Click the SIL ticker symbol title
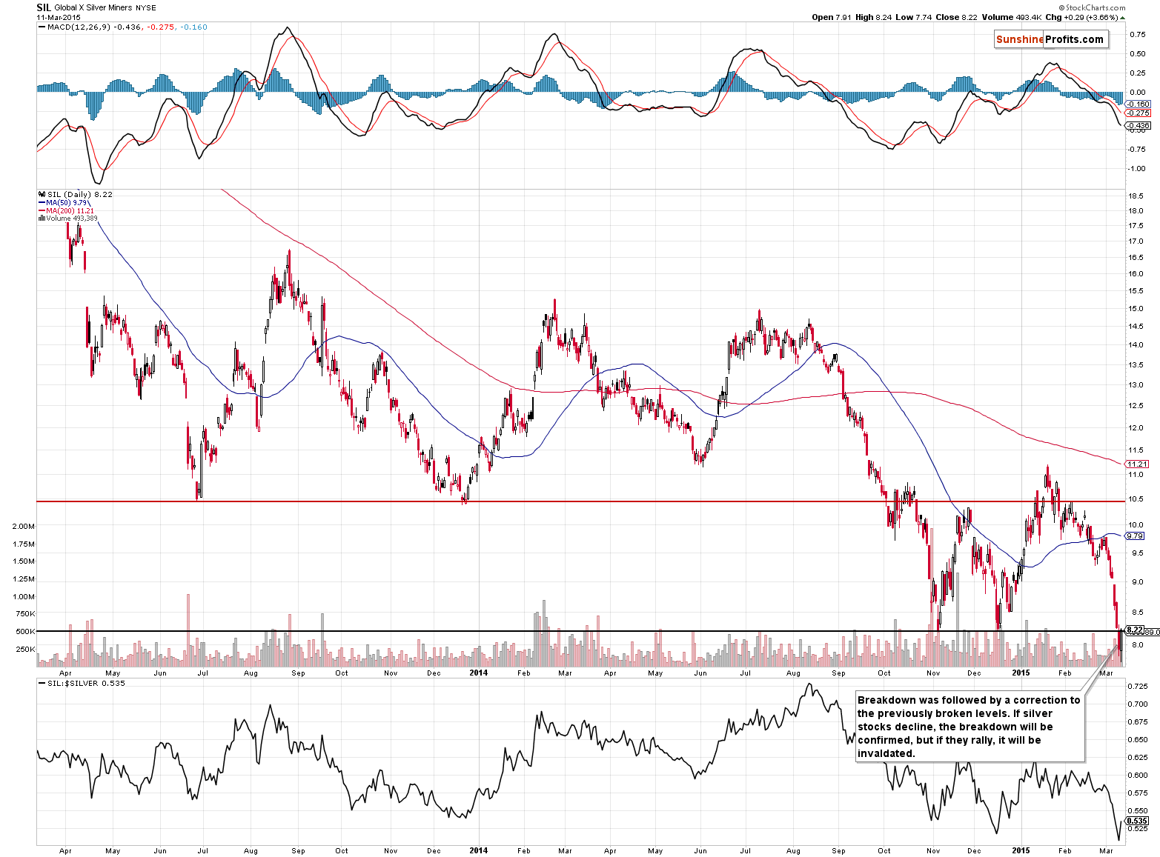 pyautogui.click(x=43, y=7)
